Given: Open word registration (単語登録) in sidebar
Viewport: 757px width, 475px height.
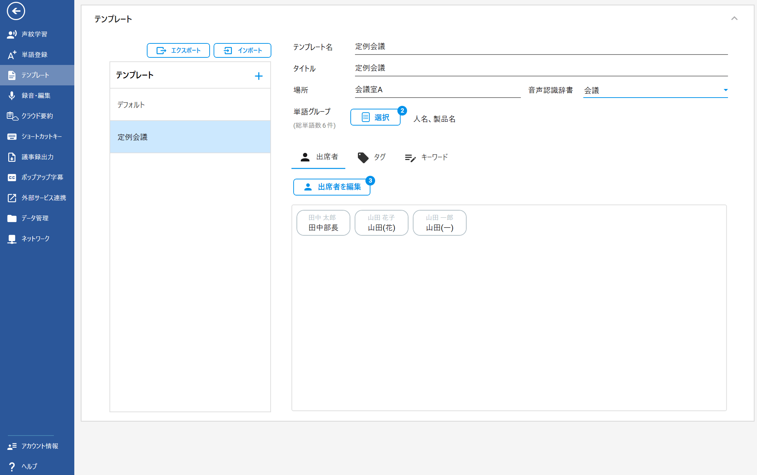Looking at the screenshot, I should (x=34, y=55).
